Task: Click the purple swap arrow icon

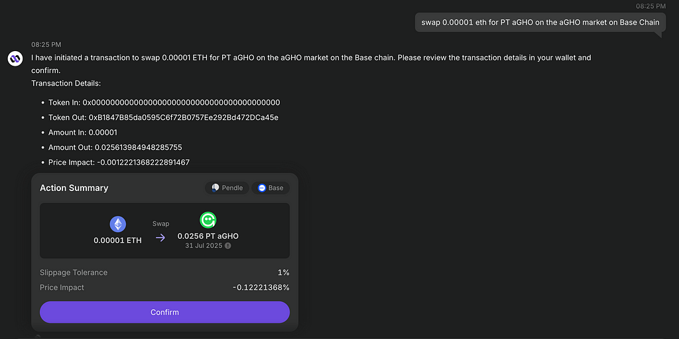Action: pos(160,237)
